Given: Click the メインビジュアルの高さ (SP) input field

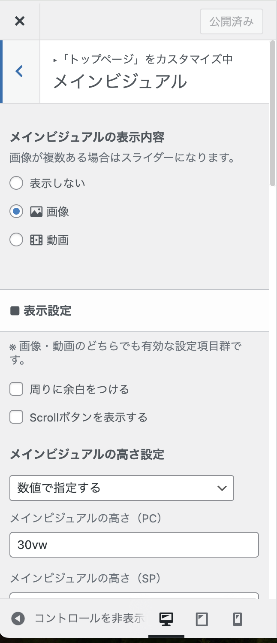Looking at the screenshot, I should (134, 596).
